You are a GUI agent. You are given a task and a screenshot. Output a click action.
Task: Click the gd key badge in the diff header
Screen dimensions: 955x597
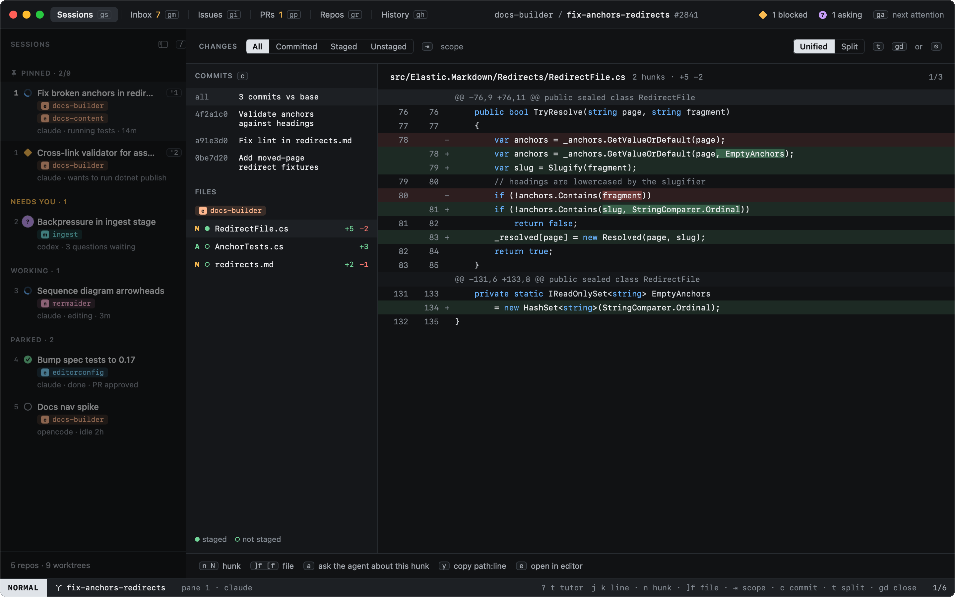(899, 46)
